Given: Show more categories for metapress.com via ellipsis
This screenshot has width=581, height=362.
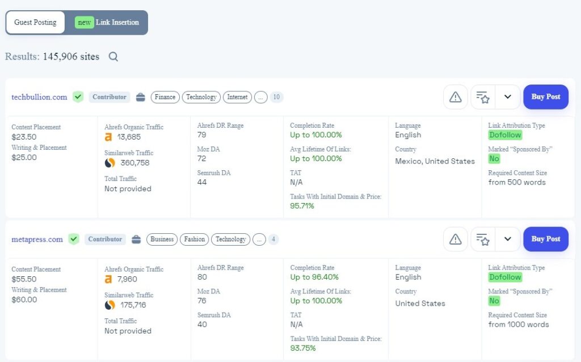Looking at the screenshot, I should point(259,239).
